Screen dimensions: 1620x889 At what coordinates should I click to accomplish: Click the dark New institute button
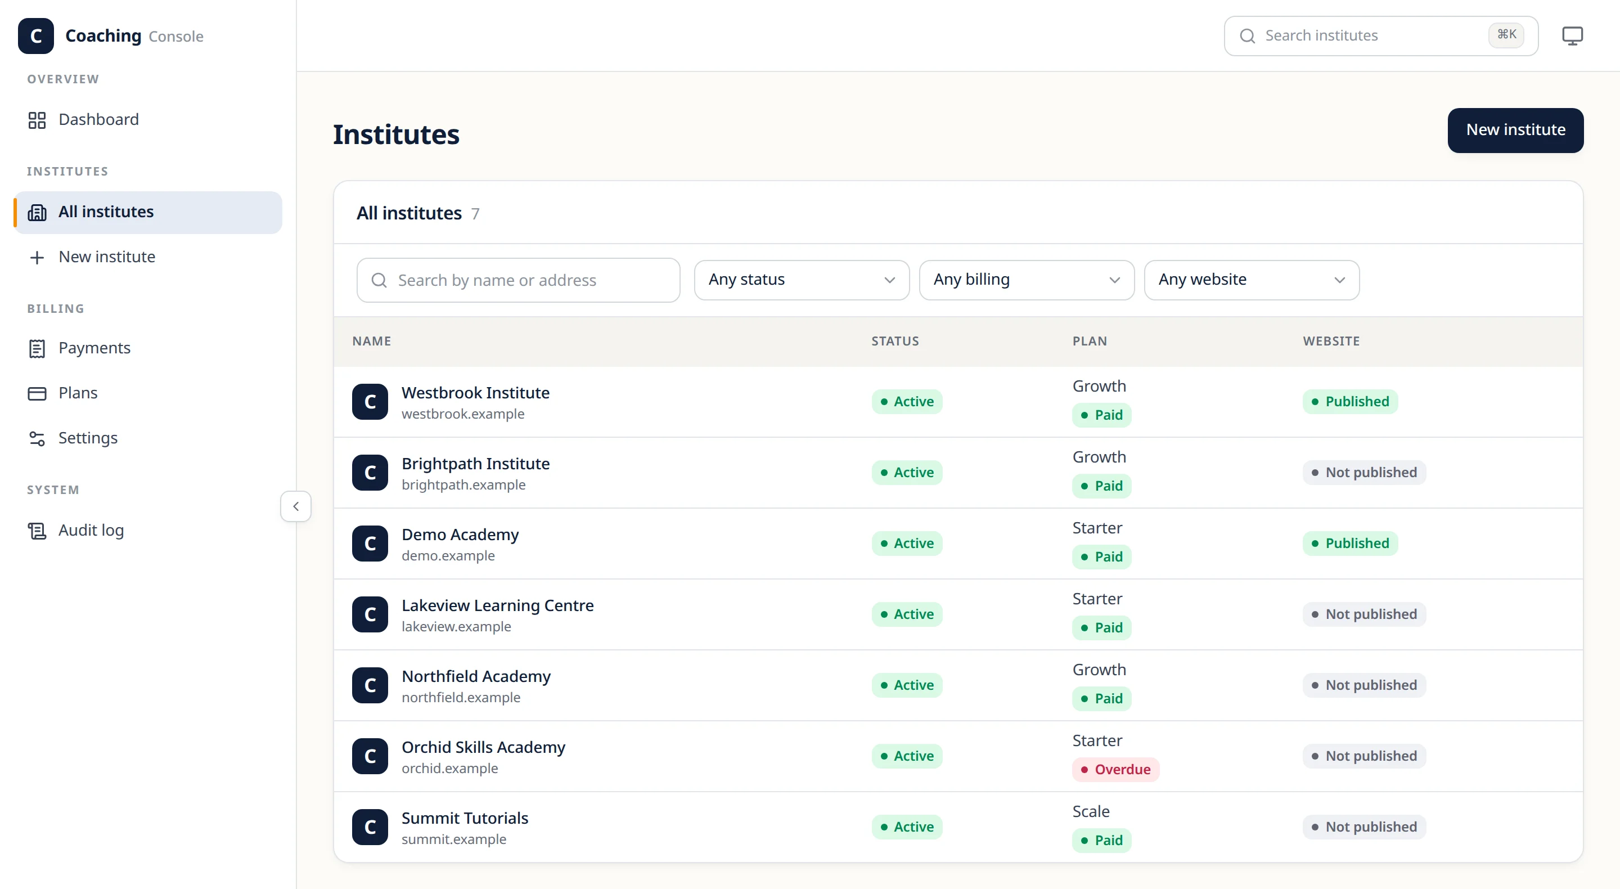click(x=1515, y=130)
